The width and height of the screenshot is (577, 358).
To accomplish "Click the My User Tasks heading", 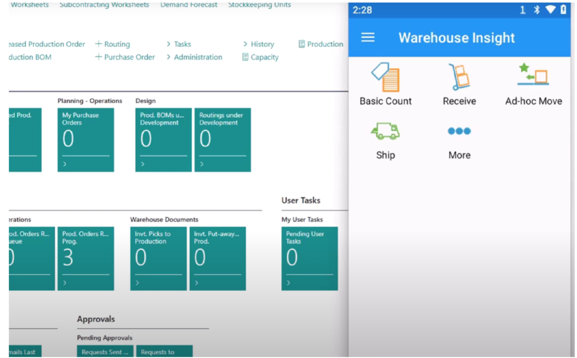I will pos(302,219).
